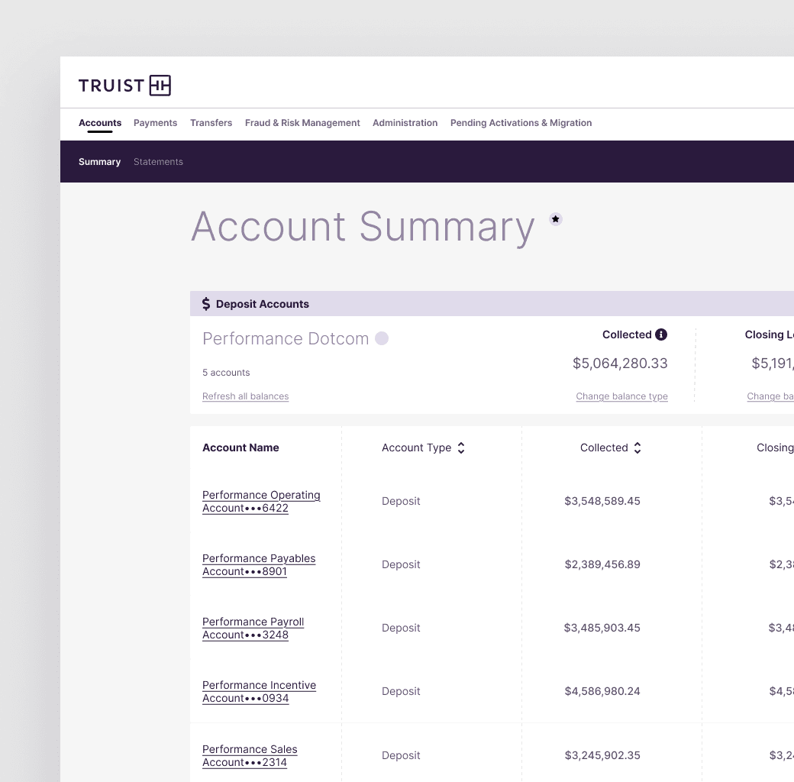Click the collected value $3,548,589.45
The height and width of the screenshot is (782, 794).
tap(602, 501)
